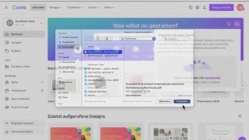
Task: Open the Lernen dropdown menu
Action: pyautogui.click(x=93, y=7)
